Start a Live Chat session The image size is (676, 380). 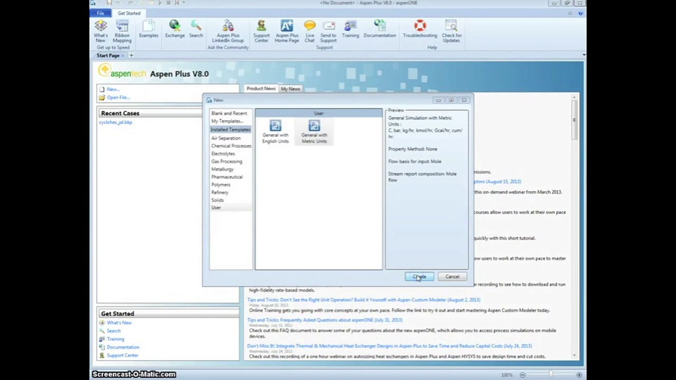[309, 31]
